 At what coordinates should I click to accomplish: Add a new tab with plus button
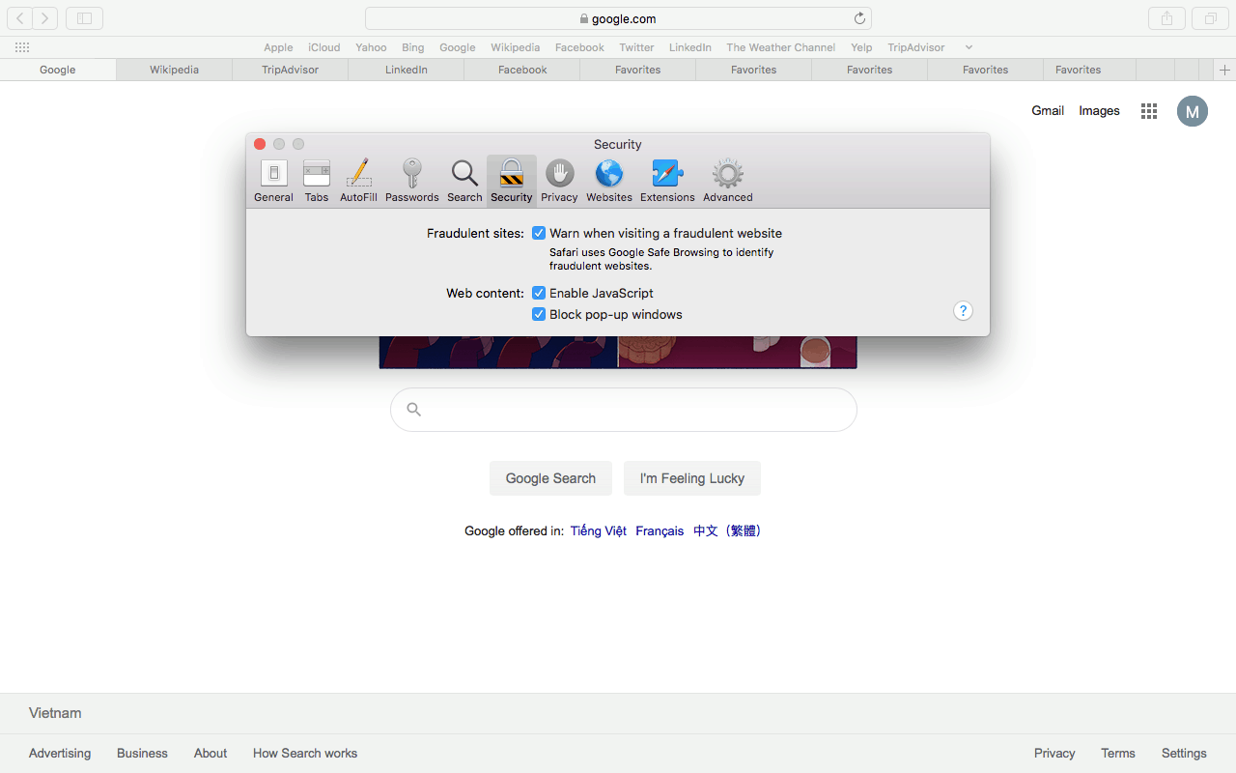click(x=1224, y=70)
